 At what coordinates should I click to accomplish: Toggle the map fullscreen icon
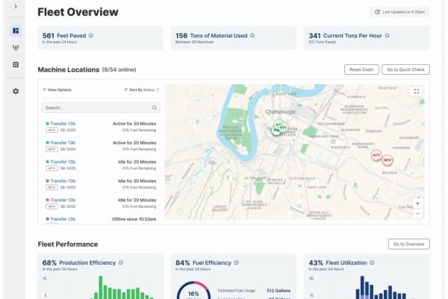417,91
